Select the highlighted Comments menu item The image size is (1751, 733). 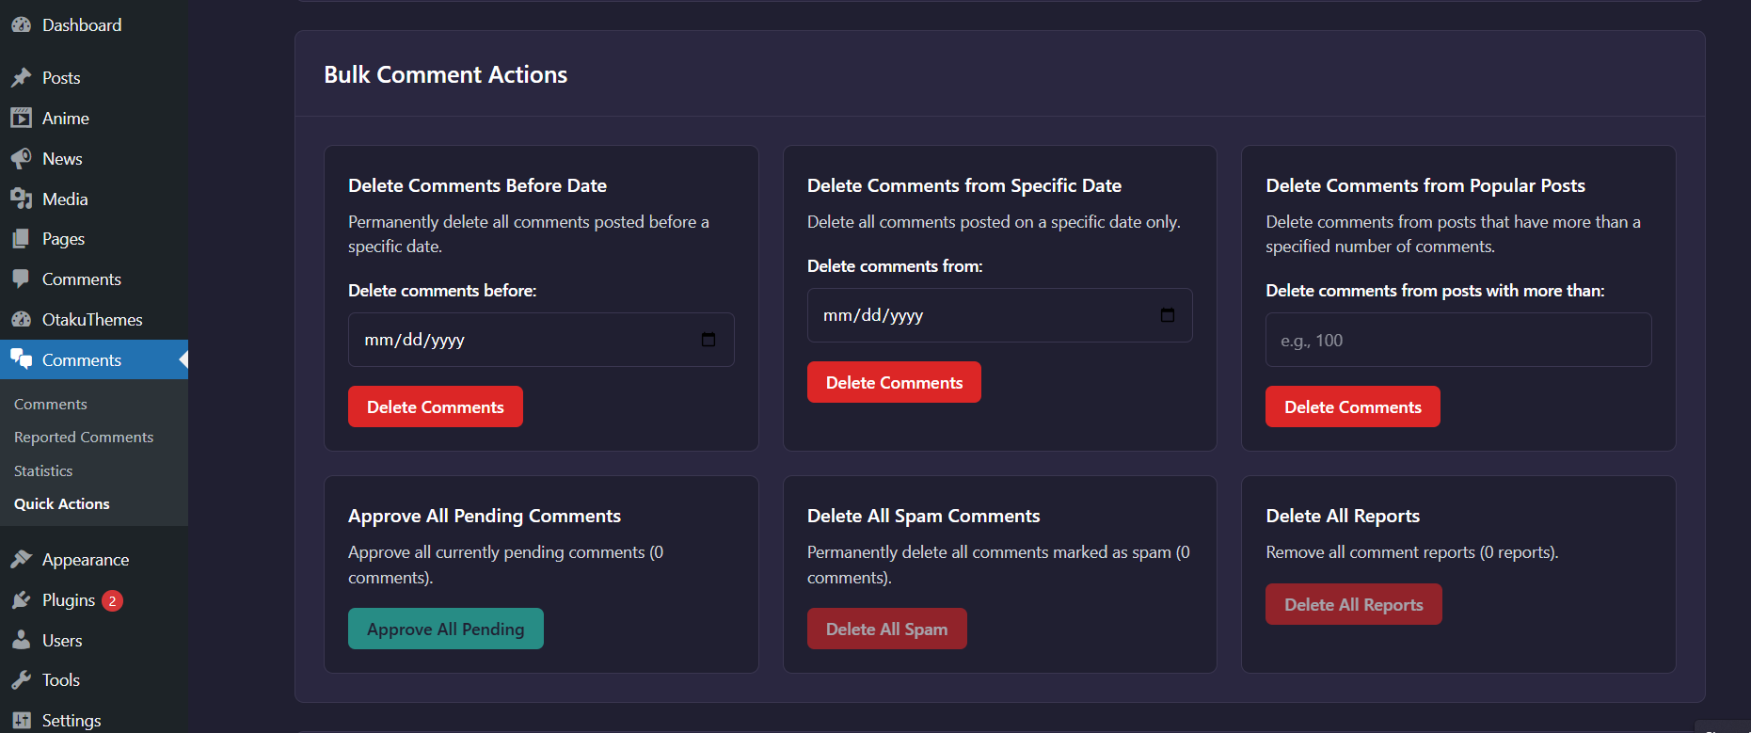94,359
